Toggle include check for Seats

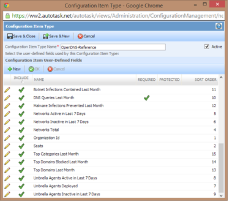[22, 146]
